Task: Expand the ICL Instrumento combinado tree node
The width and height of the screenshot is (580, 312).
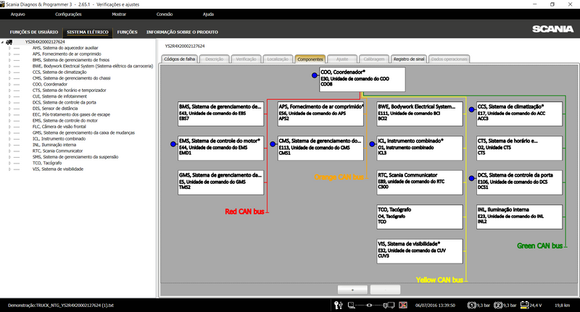Action: [x=9, y=139]
